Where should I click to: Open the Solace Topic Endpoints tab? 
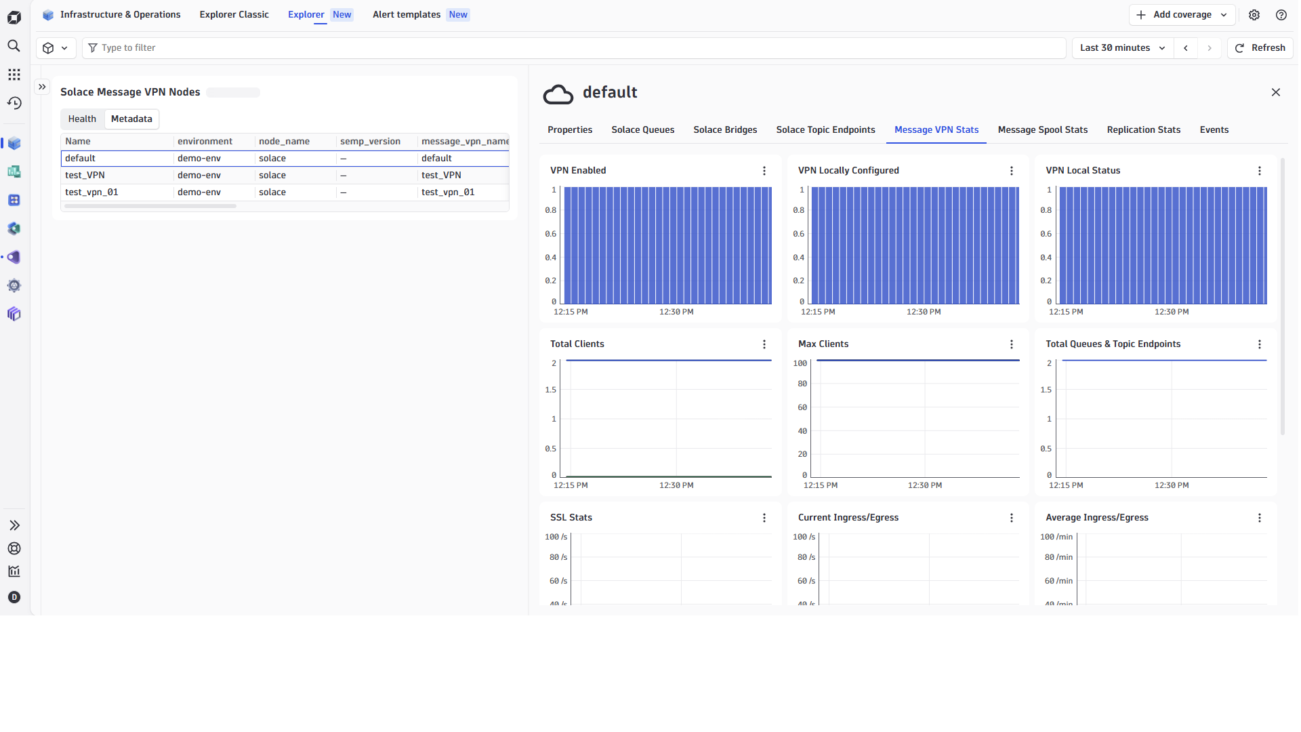[x=825, y=130]
